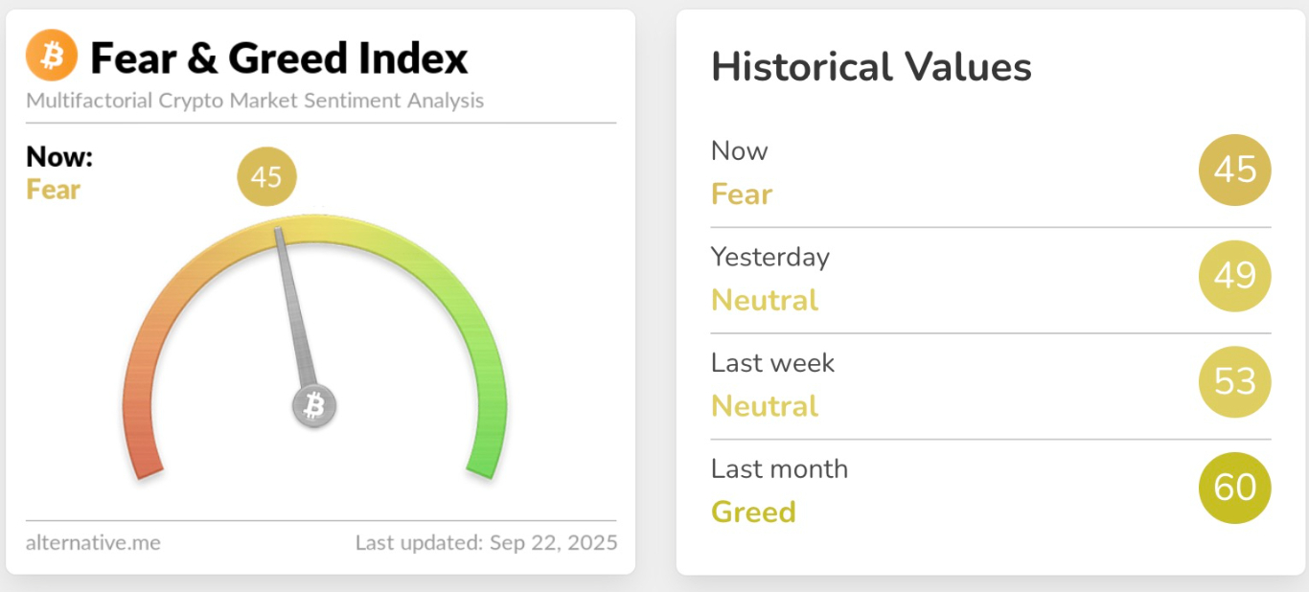Click the Bitcoin icon at needle base
Image resolution: width=1309 pixels, height=592 pixels.
pyautogui.click(x=314, y=406)
